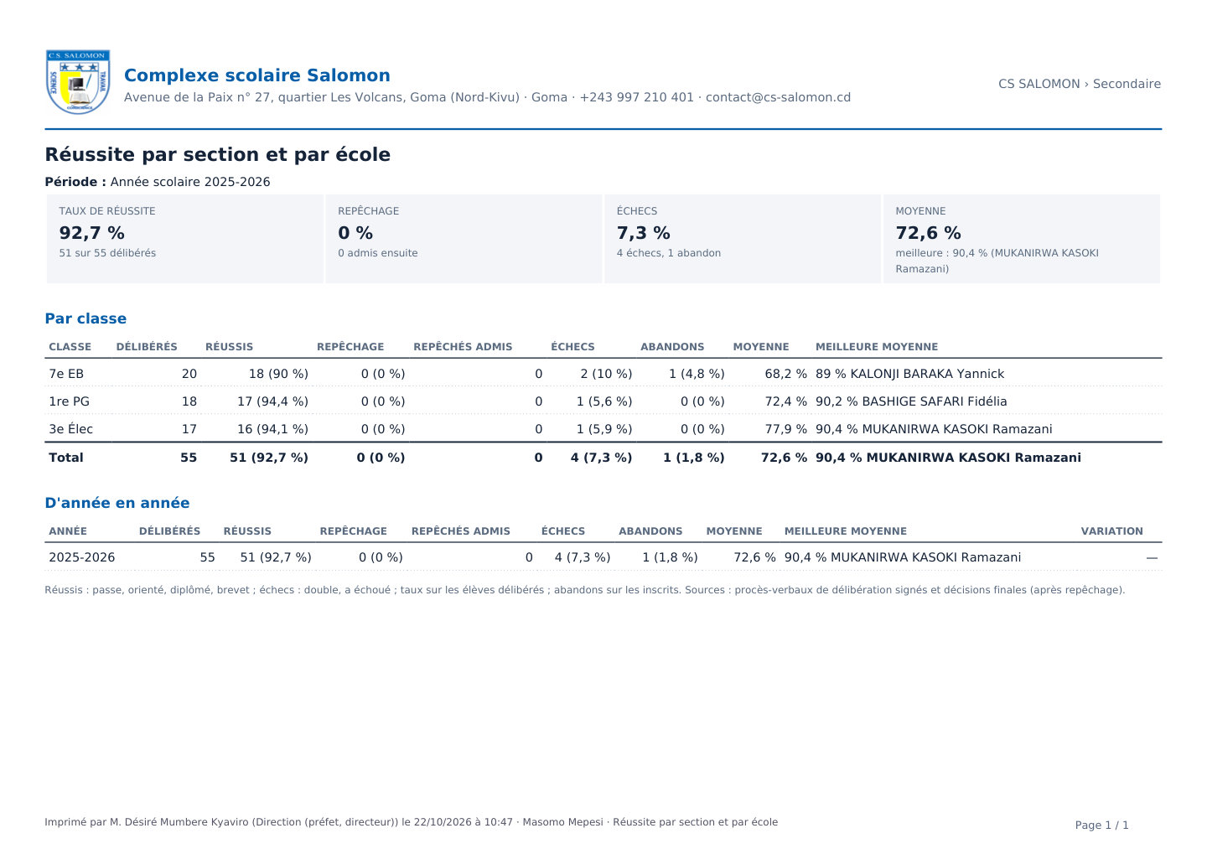Click the "2025-2026" year row label
This screenshot has width=1207, height=854.
[x=82, y=557]
